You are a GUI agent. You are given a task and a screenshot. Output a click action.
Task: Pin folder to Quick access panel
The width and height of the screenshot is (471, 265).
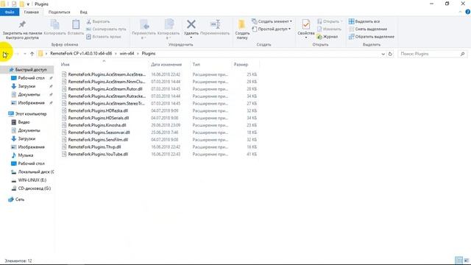coord(22,29)
